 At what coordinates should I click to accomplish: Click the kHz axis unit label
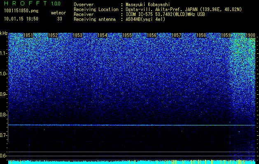[x=4, y=33]
